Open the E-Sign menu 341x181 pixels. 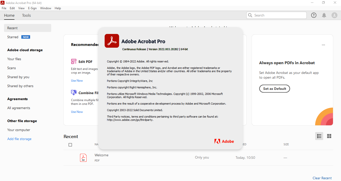[x=32, y=8]
